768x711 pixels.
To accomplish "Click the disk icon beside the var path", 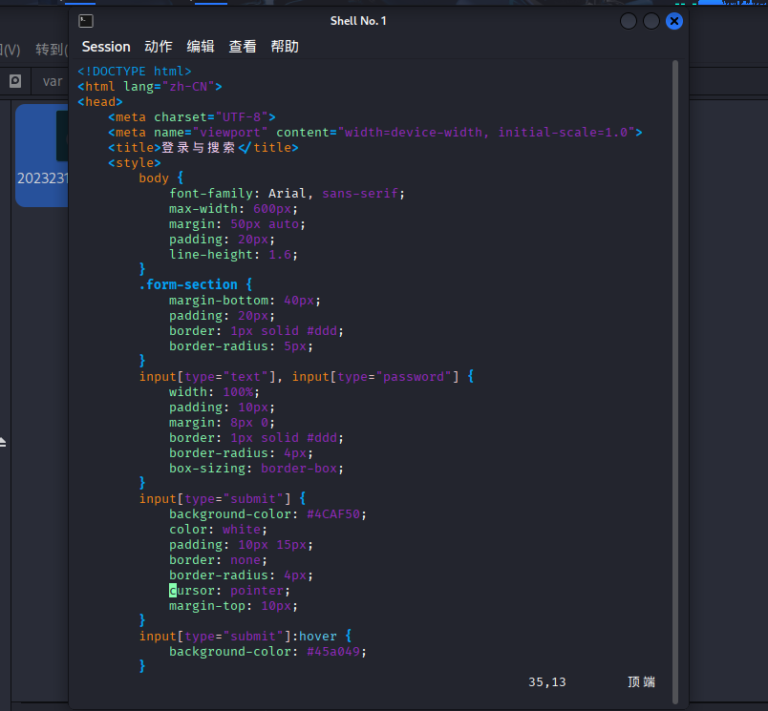I will point(15,81).
